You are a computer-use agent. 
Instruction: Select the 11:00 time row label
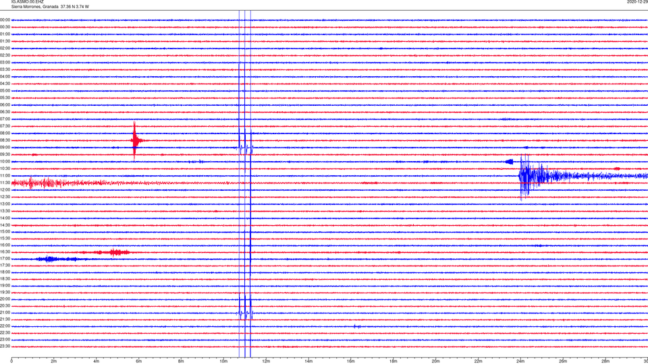pos(5,175)
